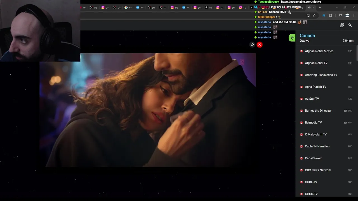This screenshot has height=201, width=358.
Task: Open the browser profile avatar
Action: (347, 16)
